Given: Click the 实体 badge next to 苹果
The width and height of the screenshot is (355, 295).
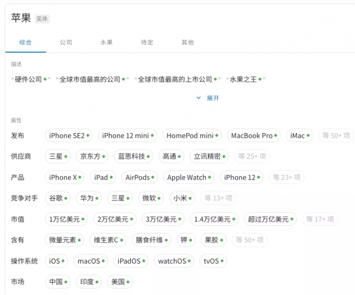Looking at the screenshot, I should point(42,19).
